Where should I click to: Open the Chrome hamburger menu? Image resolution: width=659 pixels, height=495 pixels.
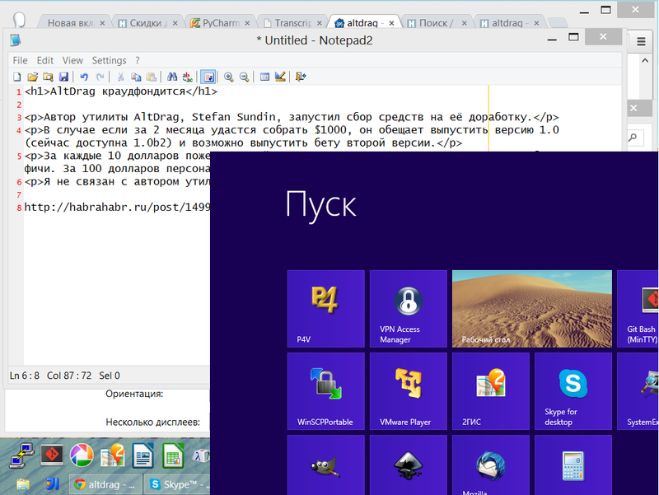(x=641, y=42)
